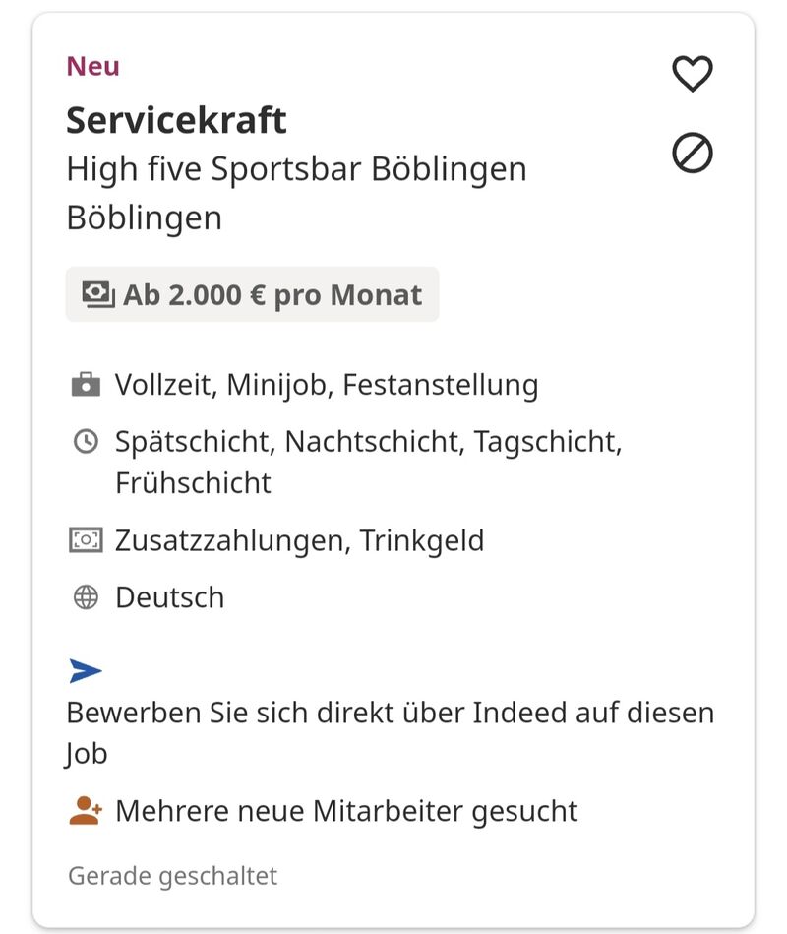Image resolution: width=787 pixels, height=934 pixels.
Task: Open the Servicekraft job title
Action: click(176, 120)
